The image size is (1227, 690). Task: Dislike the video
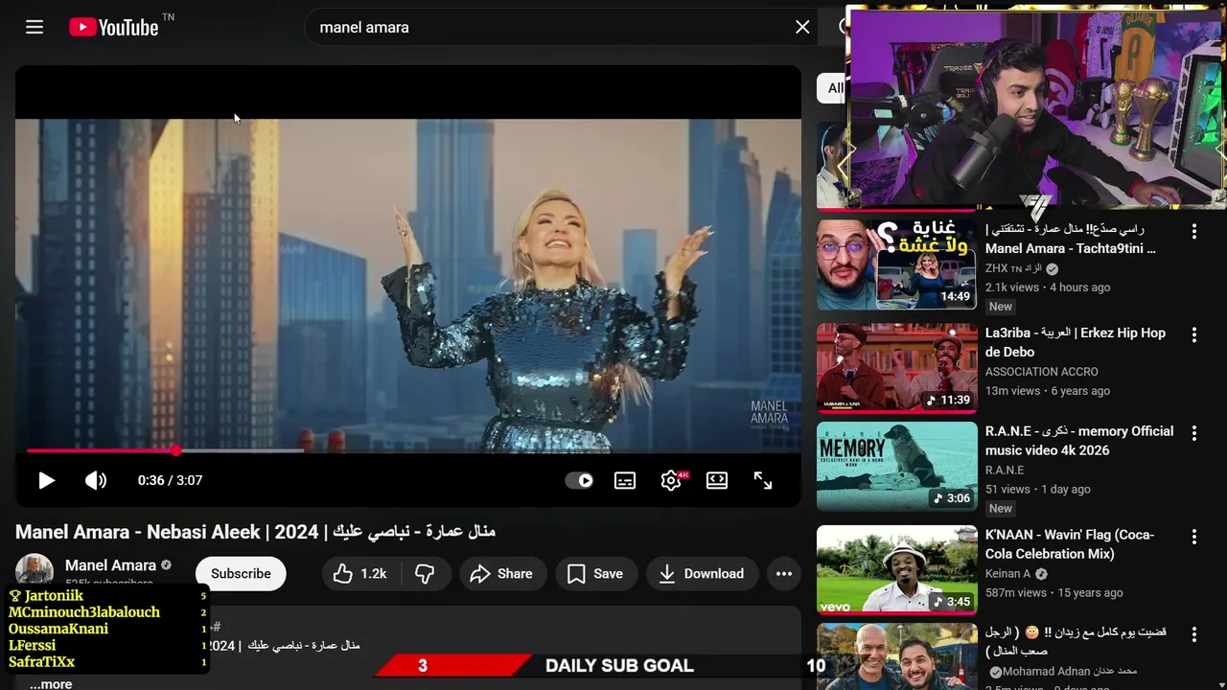[425, 573]
